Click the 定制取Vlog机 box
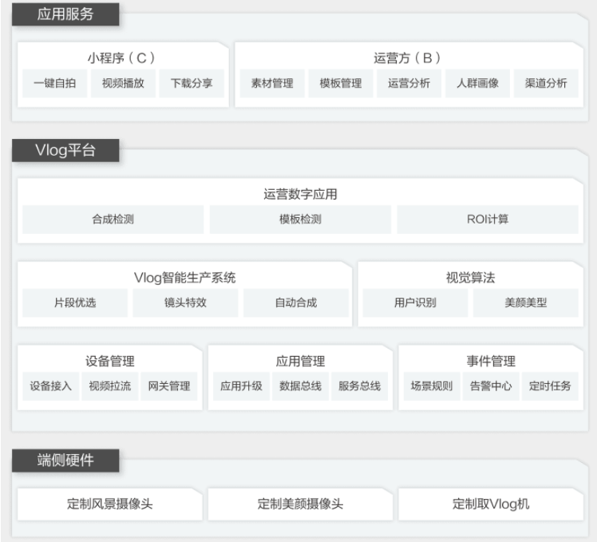 [491, 504]
